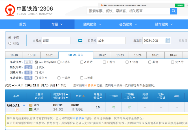
Task: Switch to the 10-18 date tab
Action: [14, 55]
